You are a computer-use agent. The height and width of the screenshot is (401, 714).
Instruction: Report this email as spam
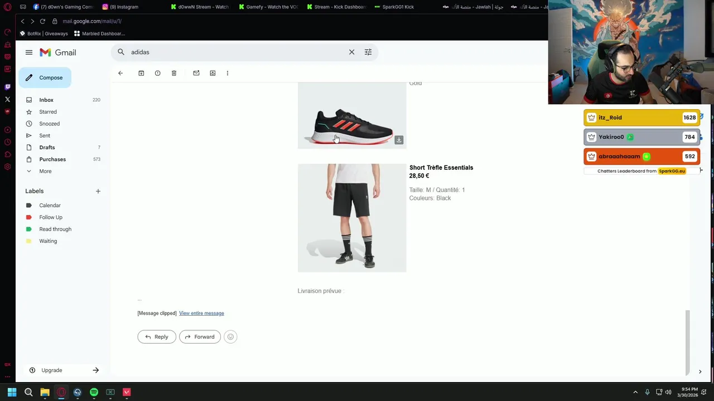coord(157,73)
